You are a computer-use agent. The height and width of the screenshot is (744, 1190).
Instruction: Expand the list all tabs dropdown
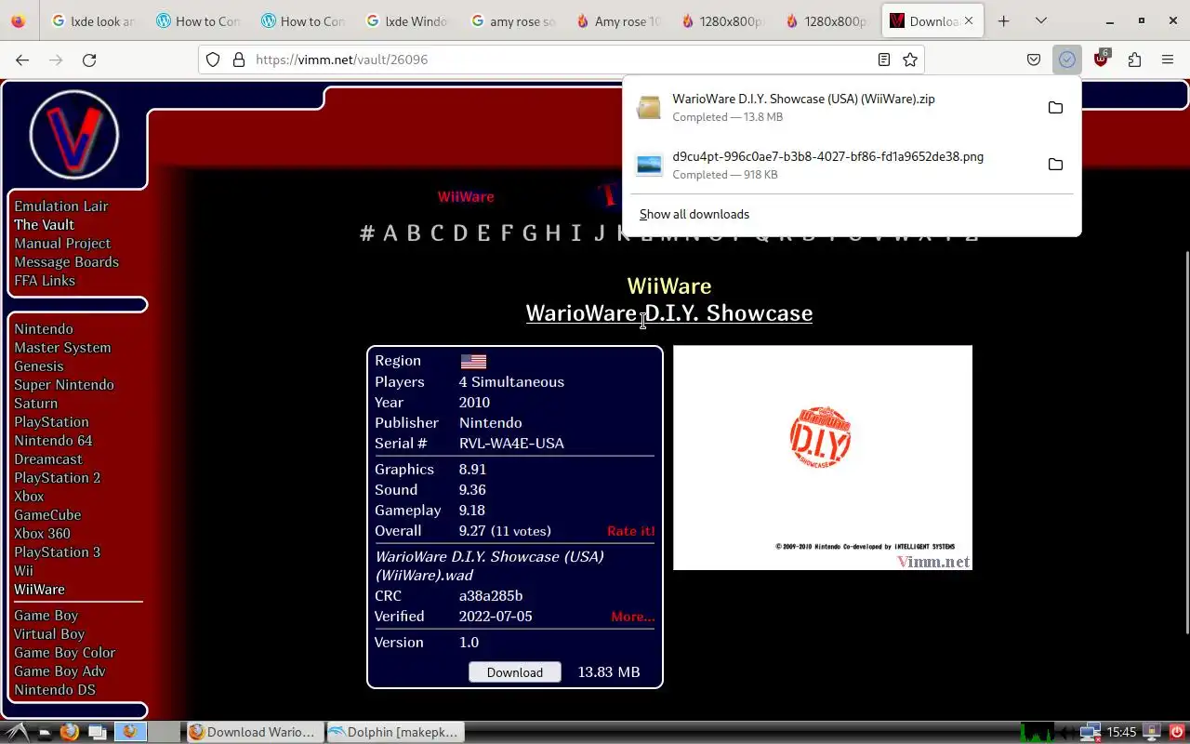(x=1040, y=20)
